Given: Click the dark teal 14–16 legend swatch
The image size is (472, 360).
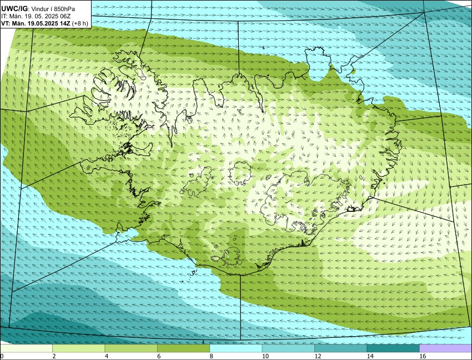Looking at the screenshot, I should (x=393, y=348).
